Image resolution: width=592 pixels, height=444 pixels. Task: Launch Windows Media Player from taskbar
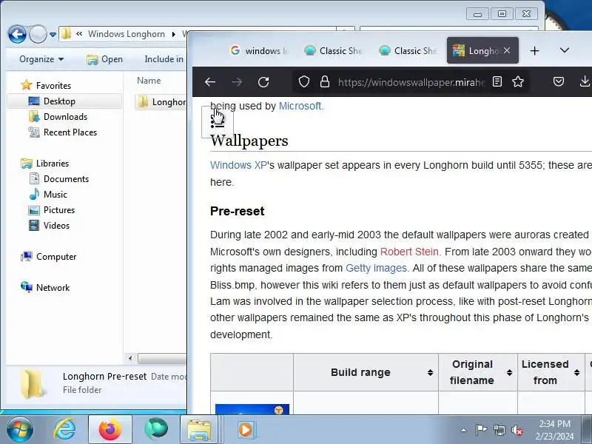coord(246,430)
